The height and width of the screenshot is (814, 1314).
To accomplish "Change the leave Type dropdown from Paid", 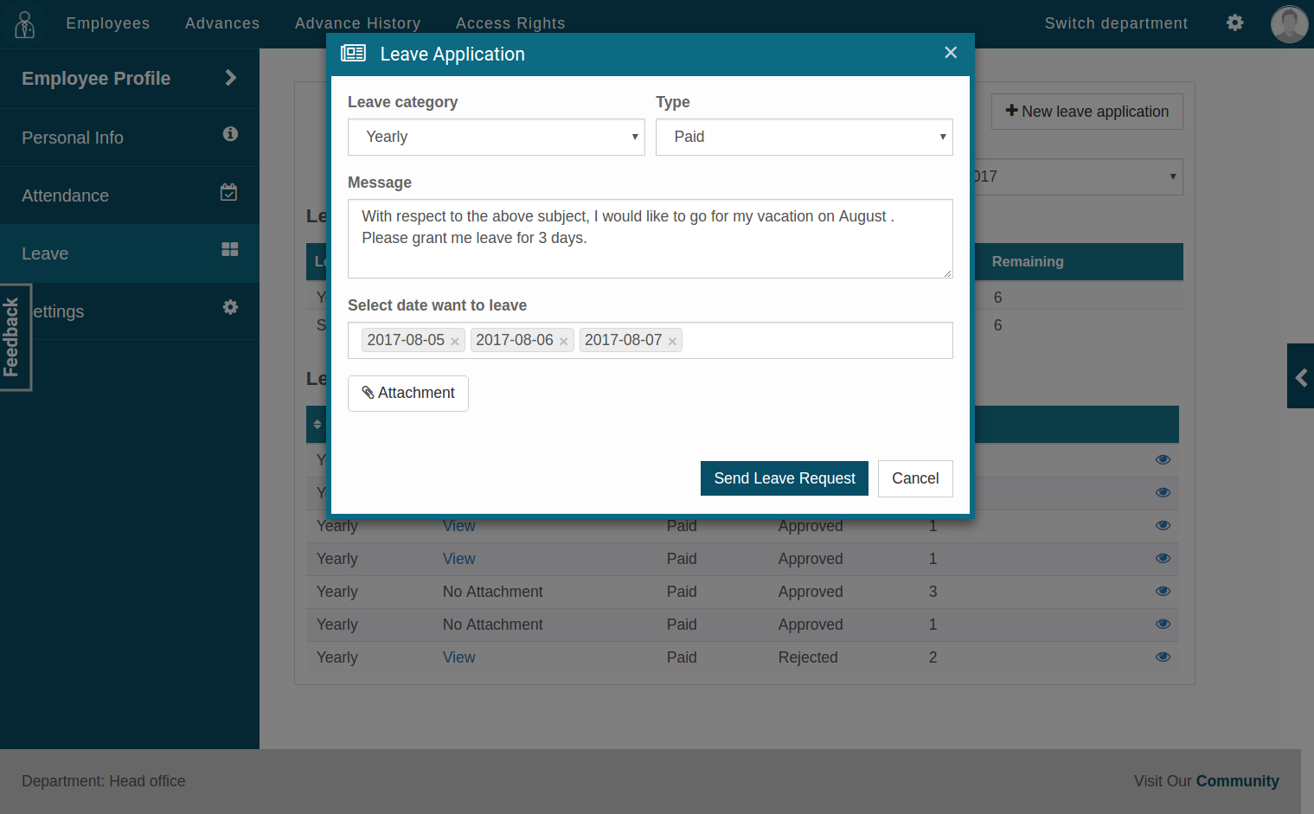I will 804,137.
